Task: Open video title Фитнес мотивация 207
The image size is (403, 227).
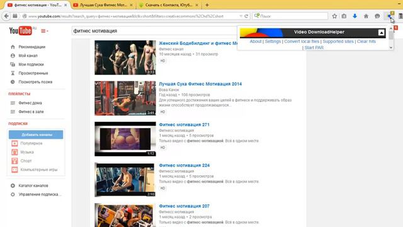Action: pyautogui.click(x=184, y=206)
